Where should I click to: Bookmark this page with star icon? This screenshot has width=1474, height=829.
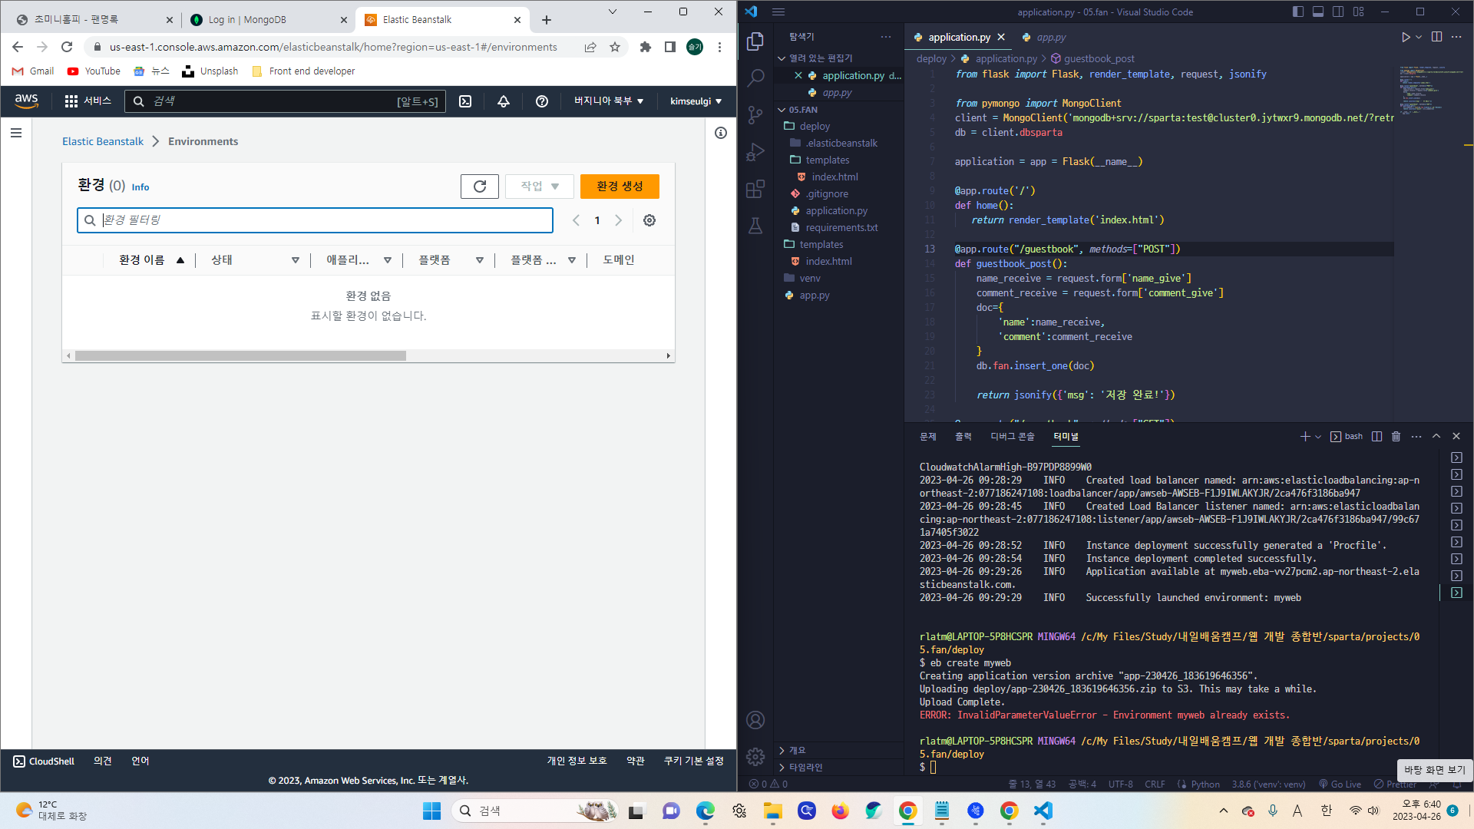pyautogui.click(x=615, y=47)
